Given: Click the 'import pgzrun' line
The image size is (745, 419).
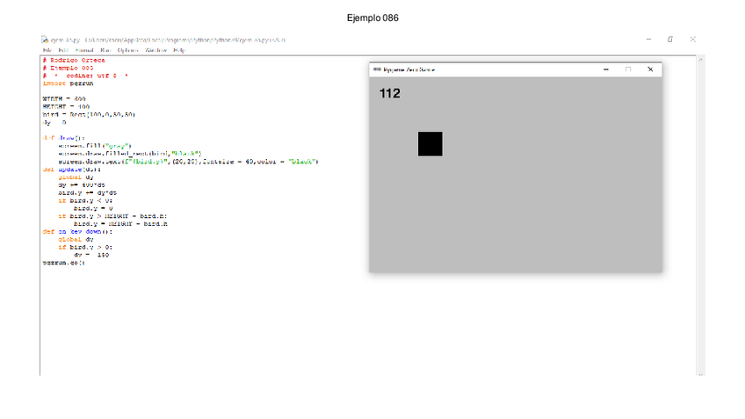Looking at the screenshot, I should coord(68,83).
